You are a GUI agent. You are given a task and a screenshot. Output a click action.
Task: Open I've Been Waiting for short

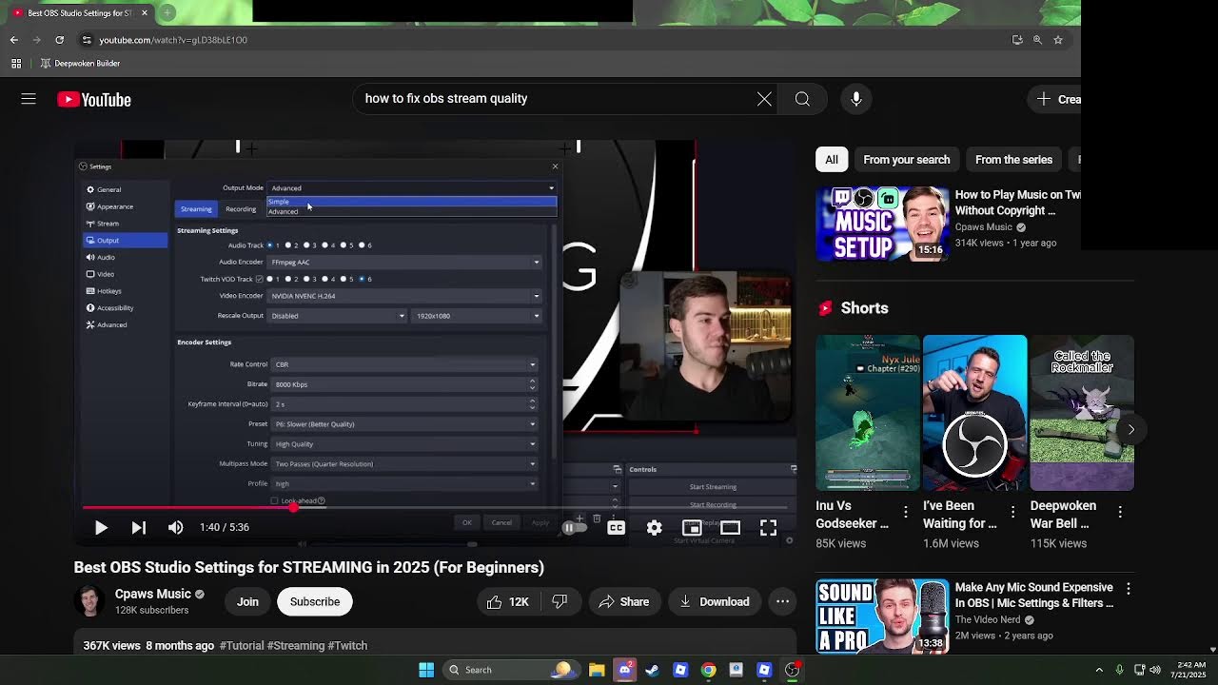coord(974,412)
